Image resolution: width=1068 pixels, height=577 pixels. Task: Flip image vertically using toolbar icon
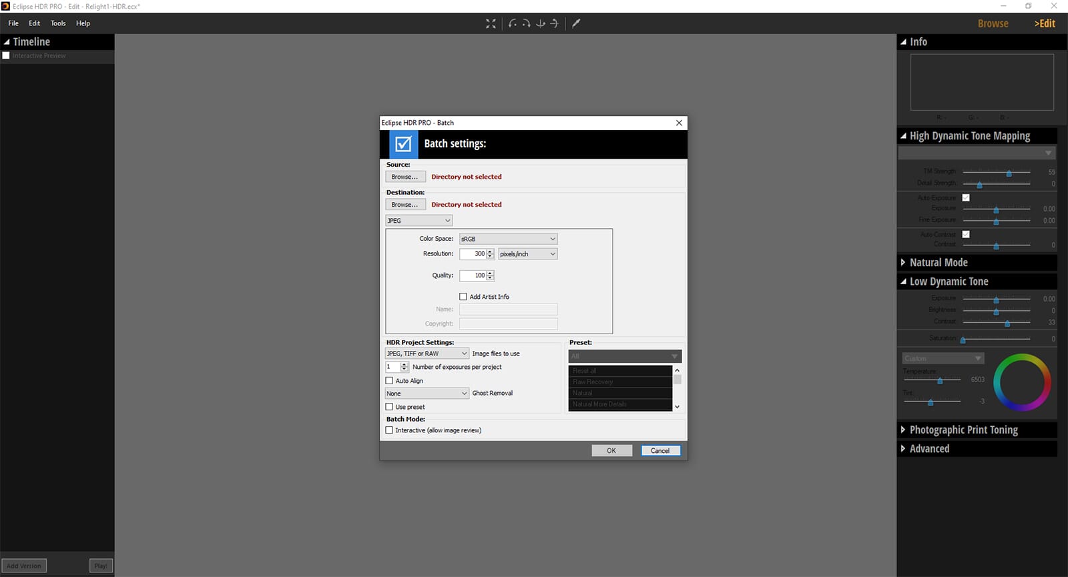pos(554,23)
